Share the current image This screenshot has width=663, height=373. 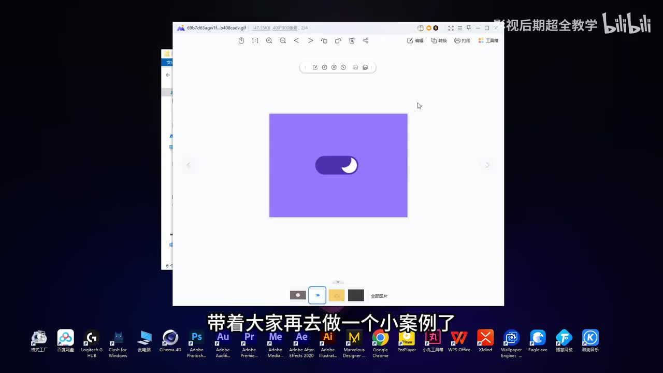pyautogui.click(x=366, y=40)
